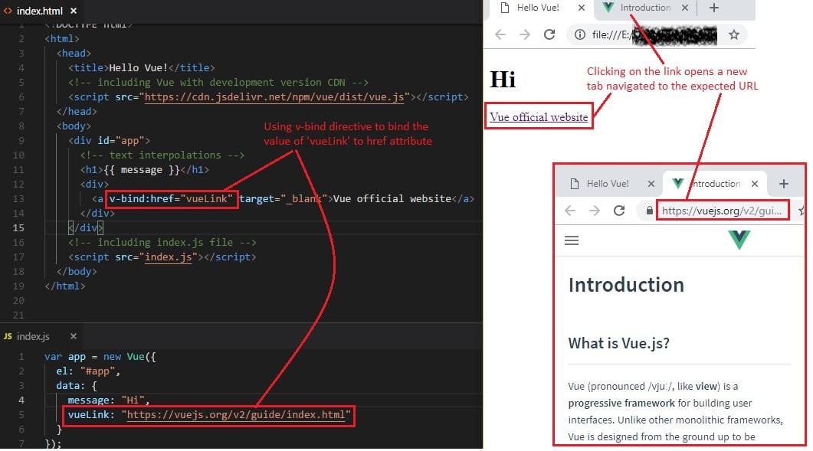Click the browser back arrow
This screenshot has height=451, width=813.
(500, 34)
